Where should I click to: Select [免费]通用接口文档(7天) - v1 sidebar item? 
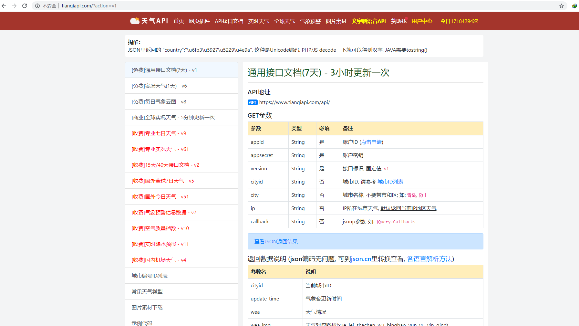pos(181,70)
